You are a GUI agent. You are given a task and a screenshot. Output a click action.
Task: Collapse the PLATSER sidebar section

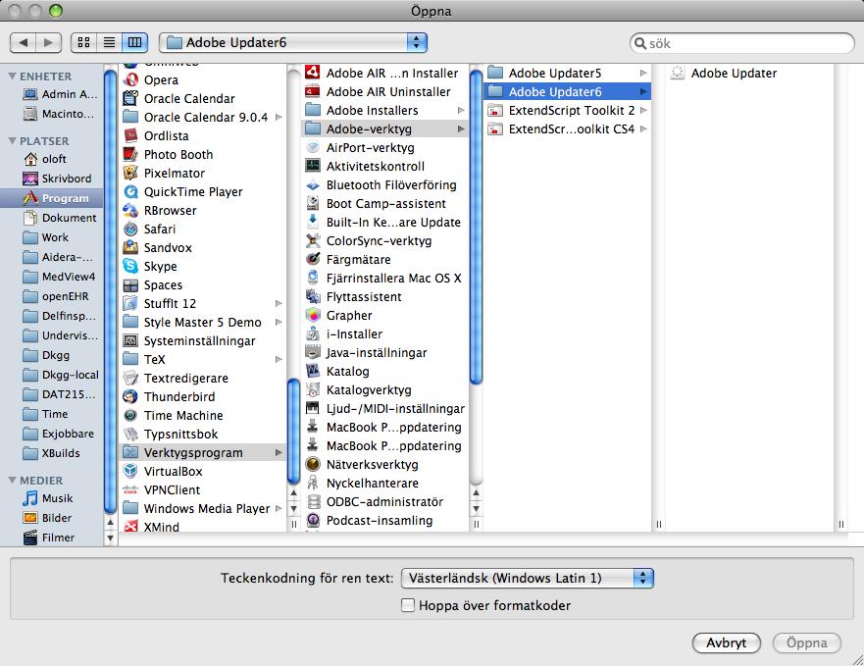[x=12, y=140]
